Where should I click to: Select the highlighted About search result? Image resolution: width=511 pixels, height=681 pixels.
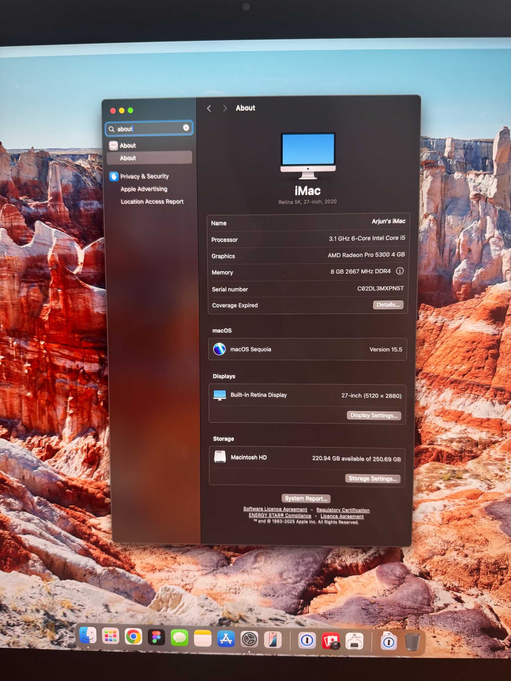coord(149,158)
